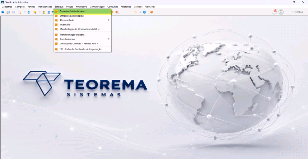Select Devoluções Clientes < Vendas PDV >
The height and width of the screenshot is (159, 308).
click(x=82, y=43)
